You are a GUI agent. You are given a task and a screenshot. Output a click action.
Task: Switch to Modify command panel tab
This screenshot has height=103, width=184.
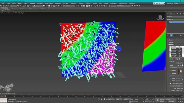[171, 14]
